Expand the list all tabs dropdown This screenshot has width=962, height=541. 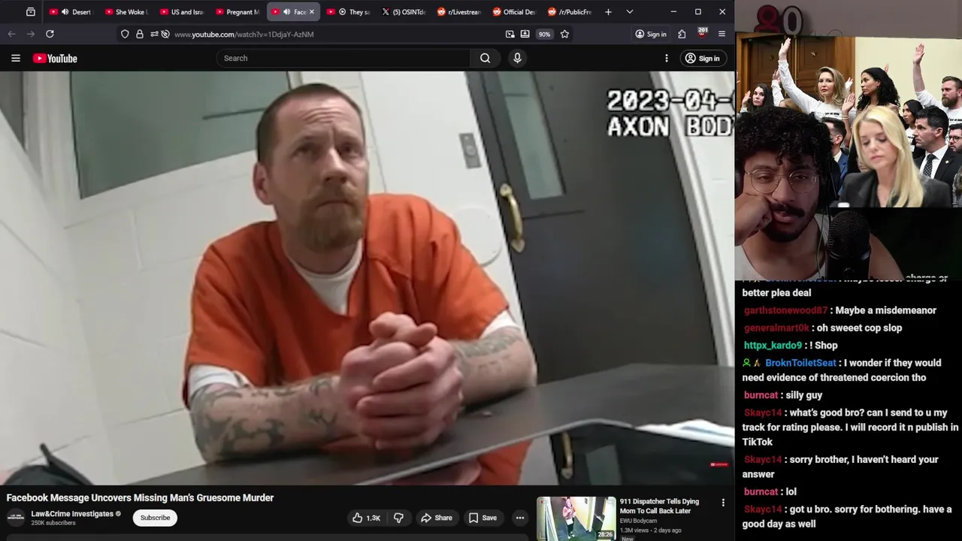[x=630, y=12]
